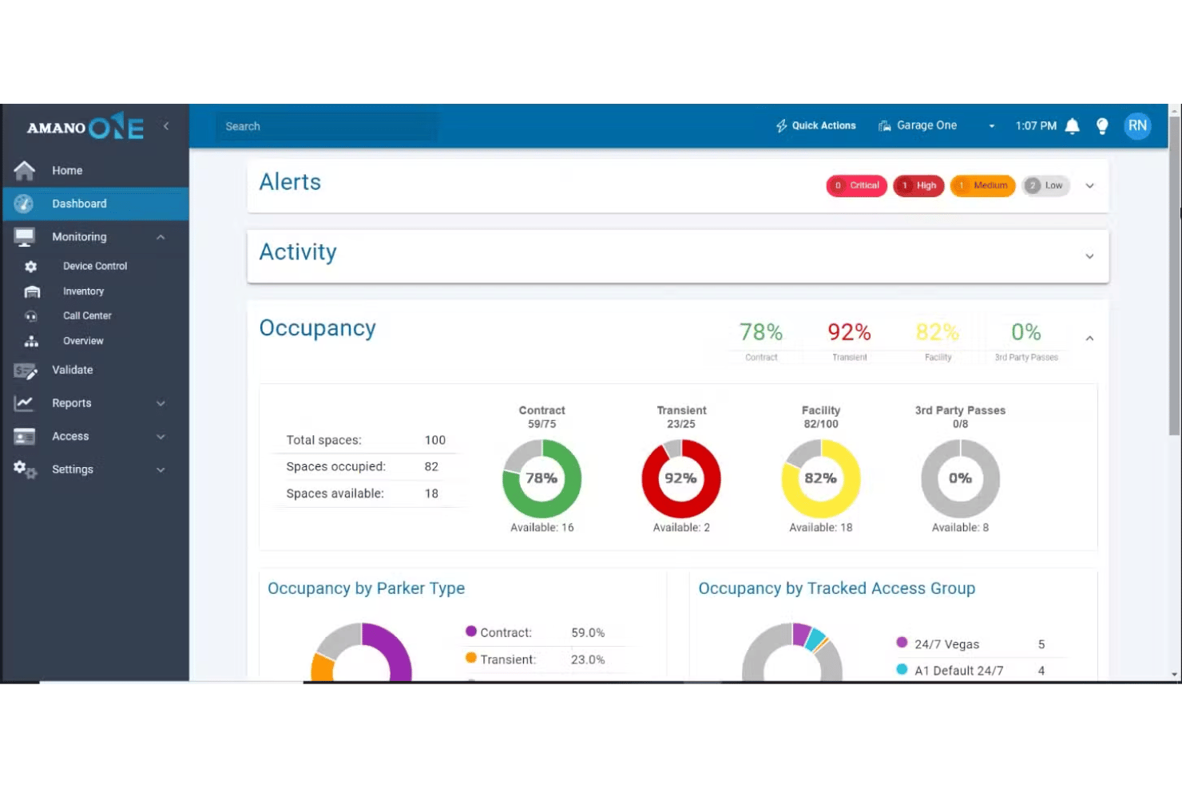Click in the Search field
Image resolution: width=1182 pixels, height=788 pixels.
point(326,126)
